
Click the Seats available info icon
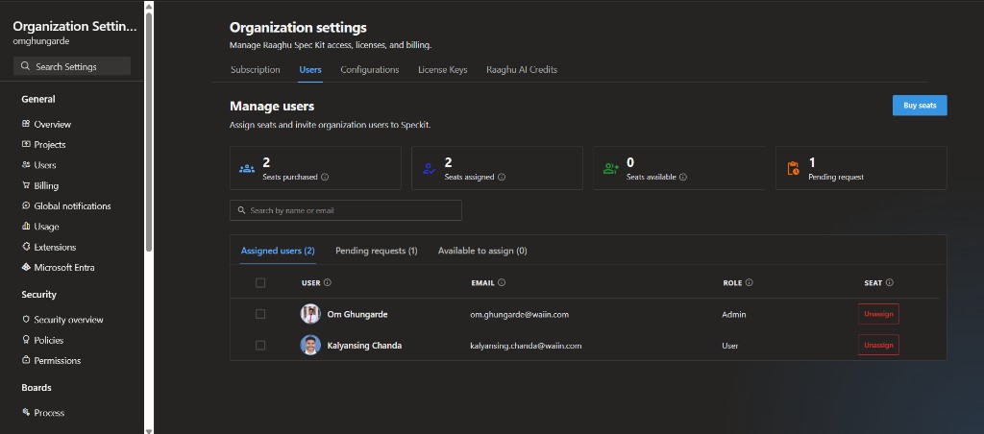point(683,177)
